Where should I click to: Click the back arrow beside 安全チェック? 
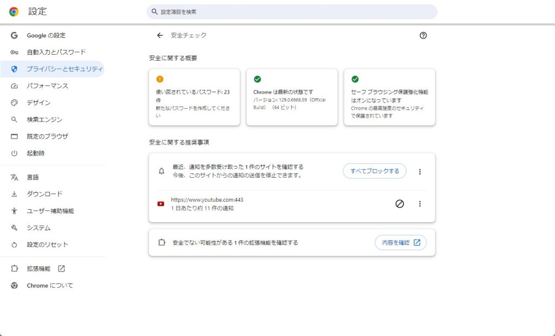[159, 35]
